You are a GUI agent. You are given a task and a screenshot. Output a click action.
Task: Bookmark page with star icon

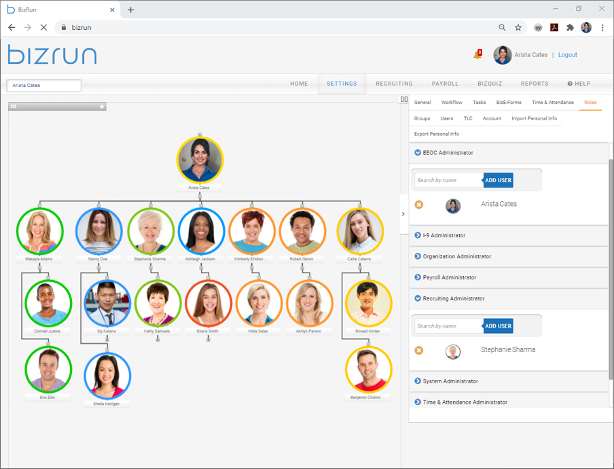tap(518, 27)
